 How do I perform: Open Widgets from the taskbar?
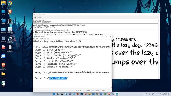pyautogui.click(x=66, y=94)
